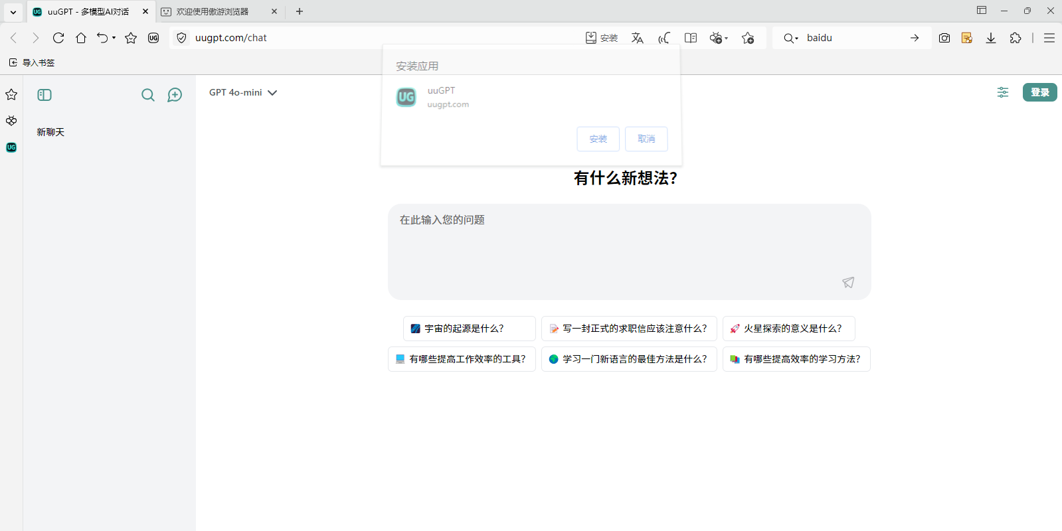This screenshot has height=531, width=1062.
Task: Click the search chats magnifier icon
Action: 148,95
